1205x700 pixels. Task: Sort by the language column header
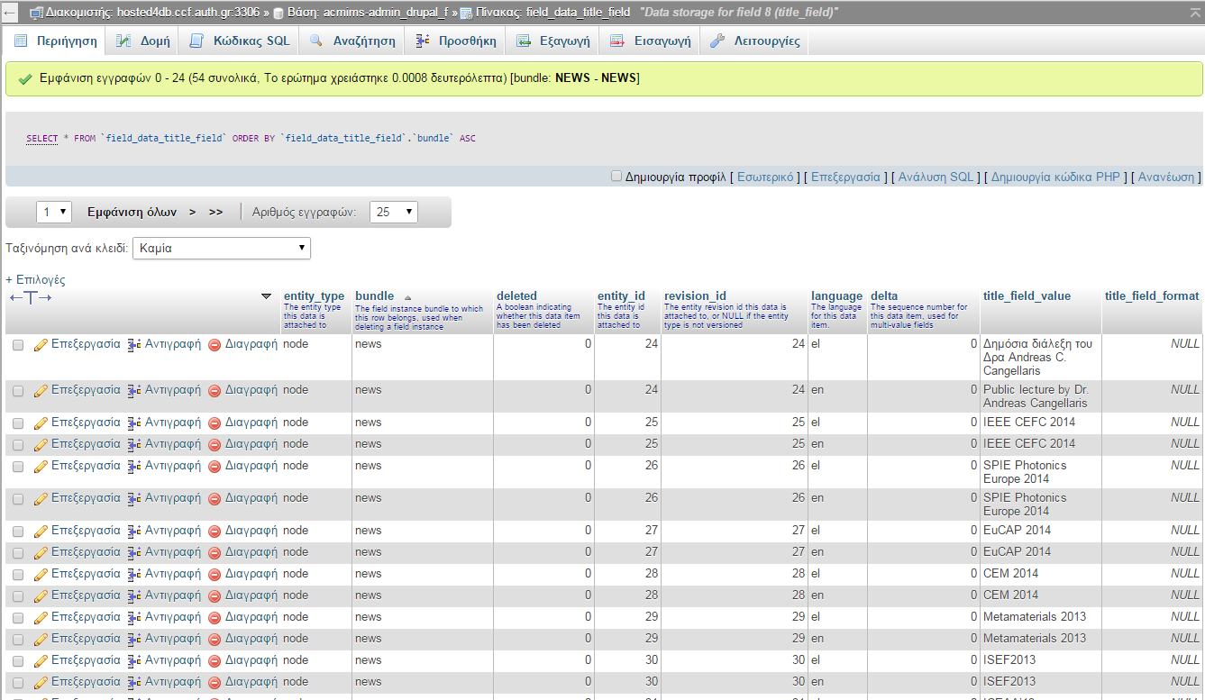click(x=836, y=295)
